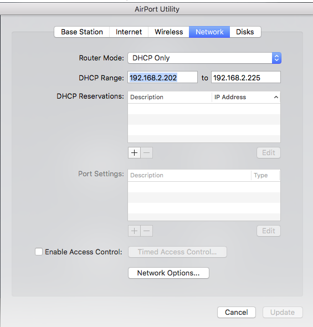The width and height of the screenshot is (313, 327).
Task: Remove port setting with minus button
Action: point(147,231)
